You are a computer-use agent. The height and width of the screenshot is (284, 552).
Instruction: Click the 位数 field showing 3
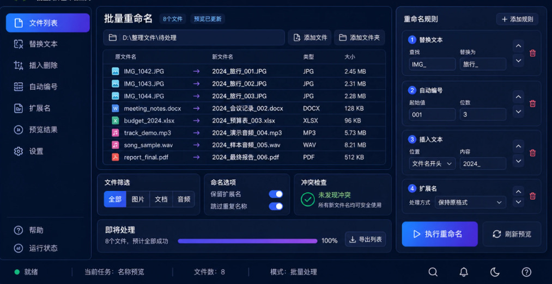(483, 115)
